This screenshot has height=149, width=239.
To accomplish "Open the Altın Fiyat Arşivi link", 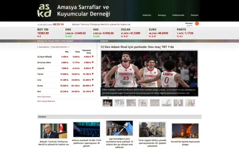I will coord(44,97).
